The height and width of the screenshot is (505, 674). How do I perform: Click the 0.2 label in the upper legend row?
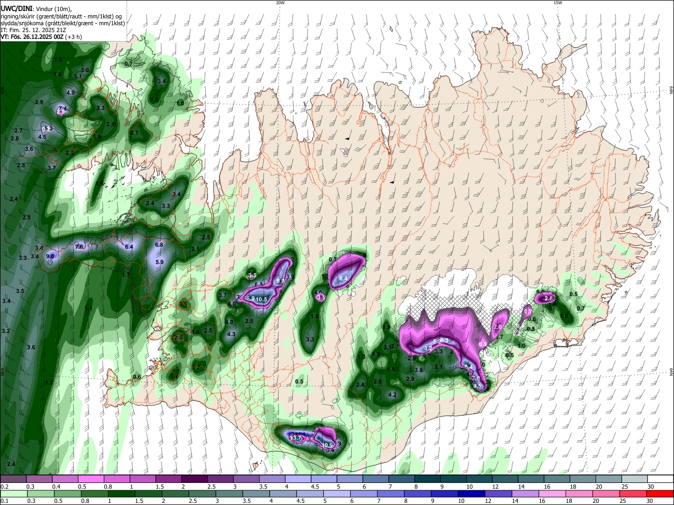[x=4, y=487]
